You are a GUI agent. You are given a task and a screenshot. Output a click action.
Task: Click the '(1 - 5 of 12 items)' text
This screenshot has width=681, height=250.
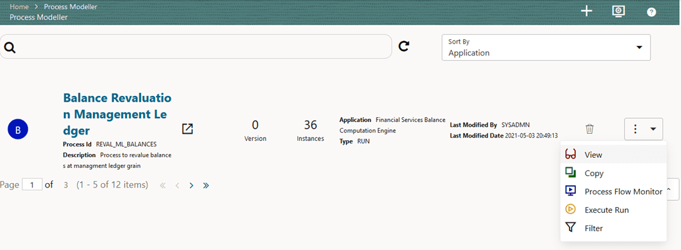[112, 185]
